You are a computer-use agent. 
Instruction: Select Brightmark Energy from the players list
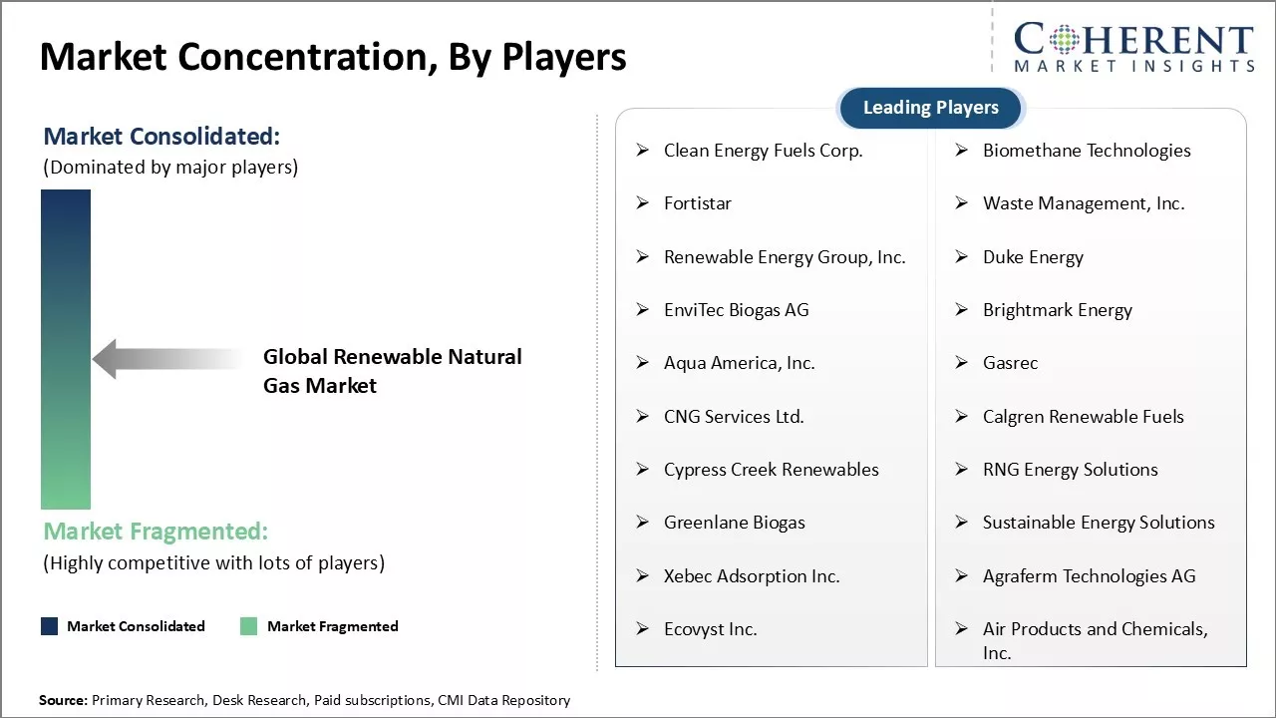[x=1057, y=310]
